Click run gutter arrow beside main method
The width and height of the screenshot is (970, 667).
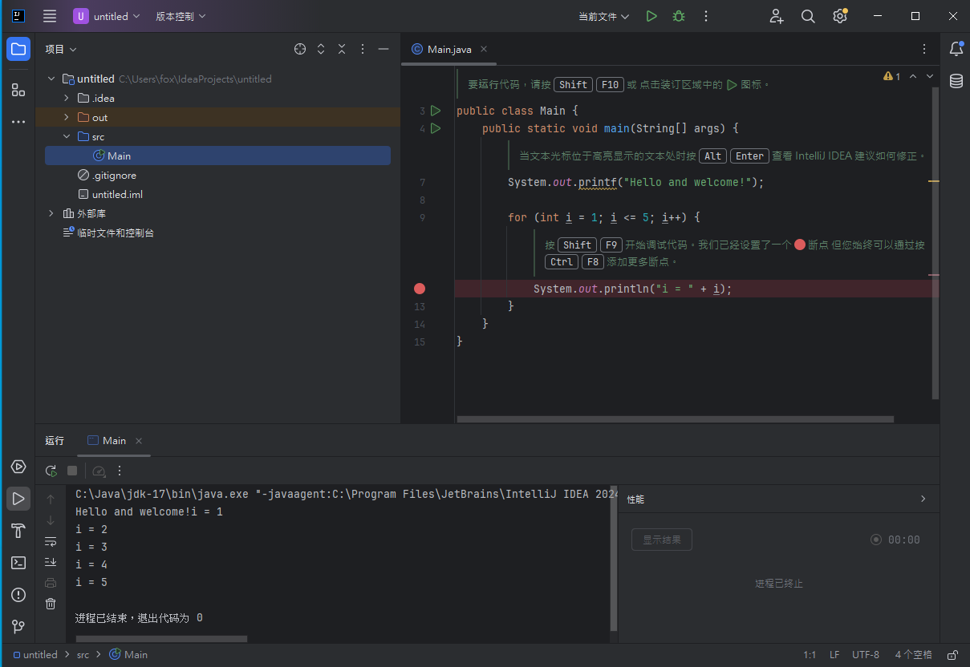(x=436, y=128)
